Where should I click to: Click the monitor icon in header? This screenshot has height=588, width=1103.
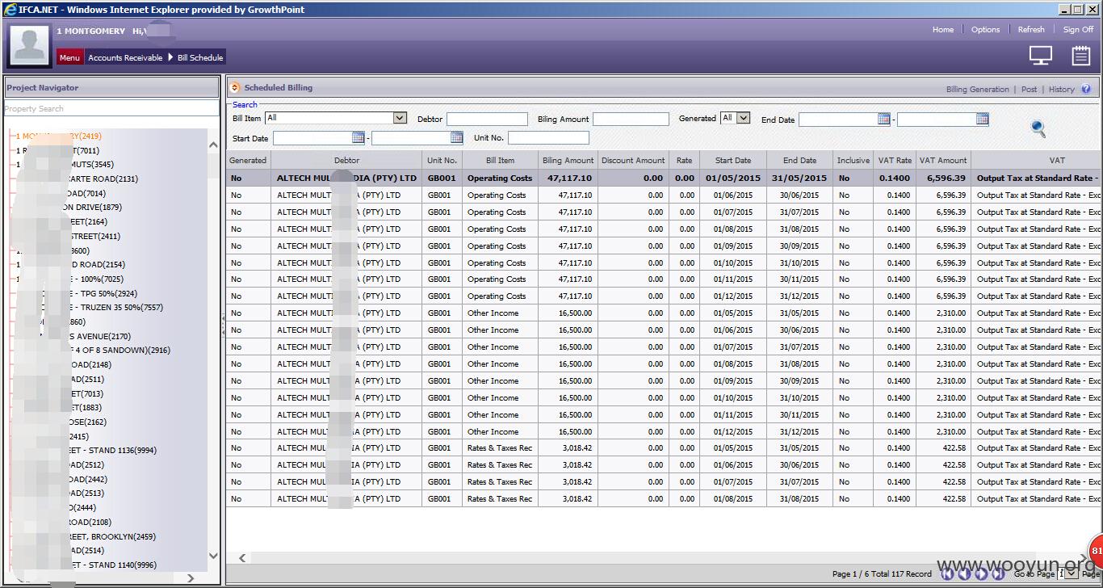coord(1040,55)
